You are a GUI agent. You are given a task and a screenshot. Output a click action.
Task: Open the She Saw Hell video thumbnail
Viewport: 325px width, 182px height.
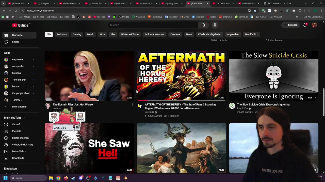89,148
